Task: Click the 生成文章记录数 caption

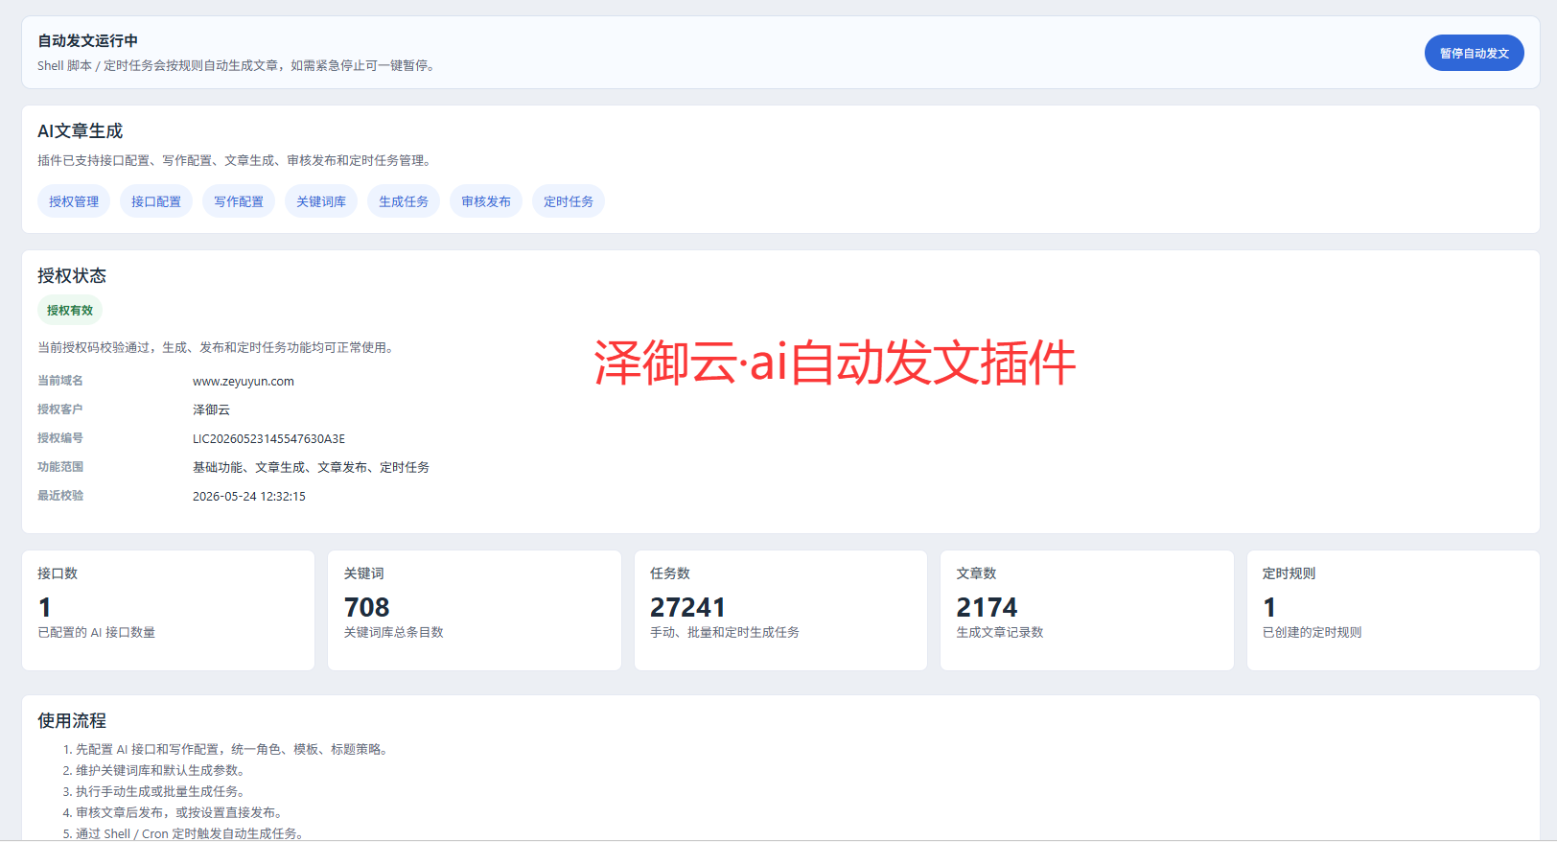Action: pos(1000,633)
